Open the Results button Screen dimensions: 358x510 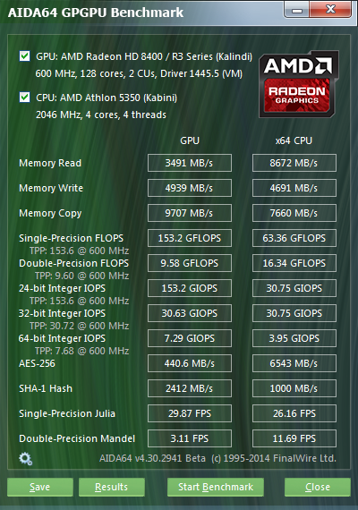(112, 487)
